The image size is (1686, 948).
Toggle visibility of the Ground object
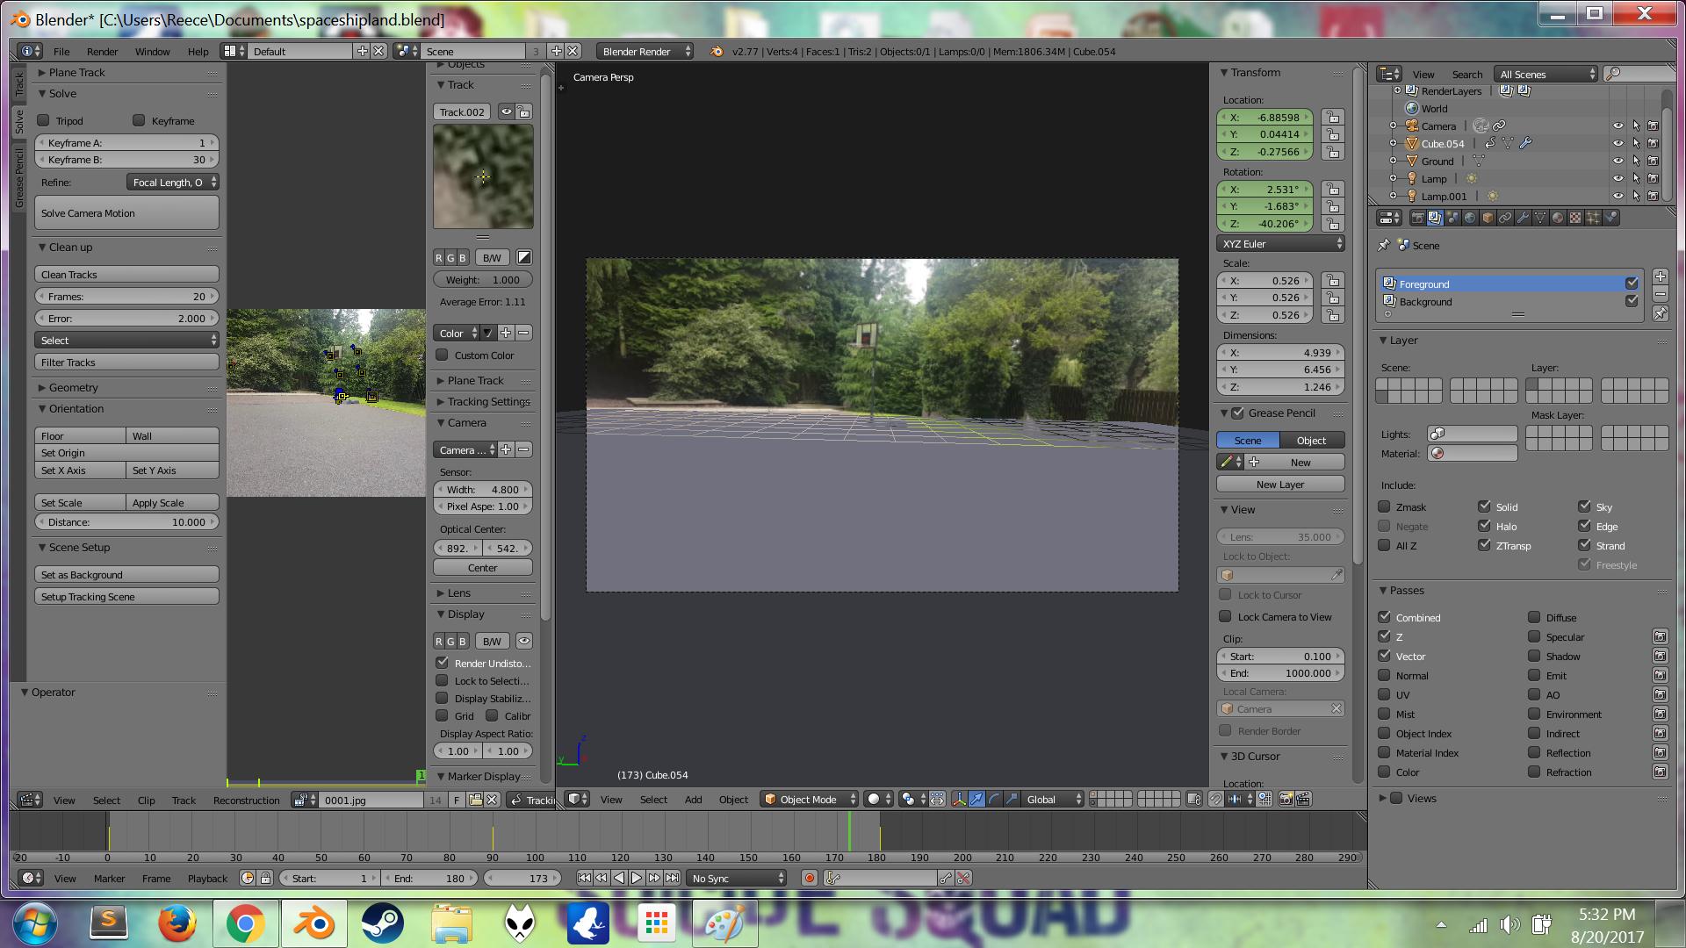(x=1618, y=162)
